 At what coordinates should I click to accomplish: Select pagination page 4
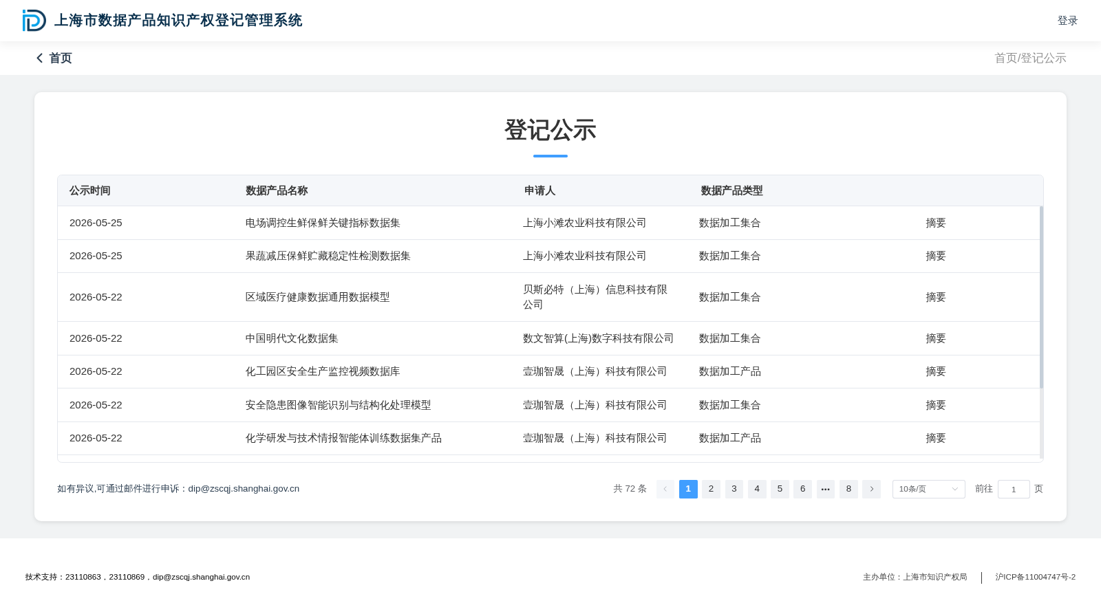(x=757, y=489)
